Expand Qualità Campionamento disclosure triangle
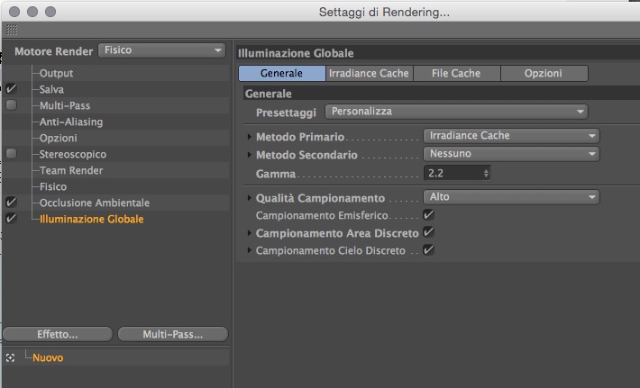Viewport: 640px width, 388px height. [x=250, y=198]
